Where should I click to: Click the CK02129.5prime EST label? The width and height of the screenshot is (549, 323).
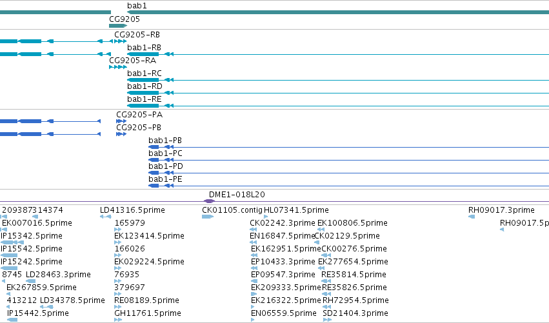point(347,236)
